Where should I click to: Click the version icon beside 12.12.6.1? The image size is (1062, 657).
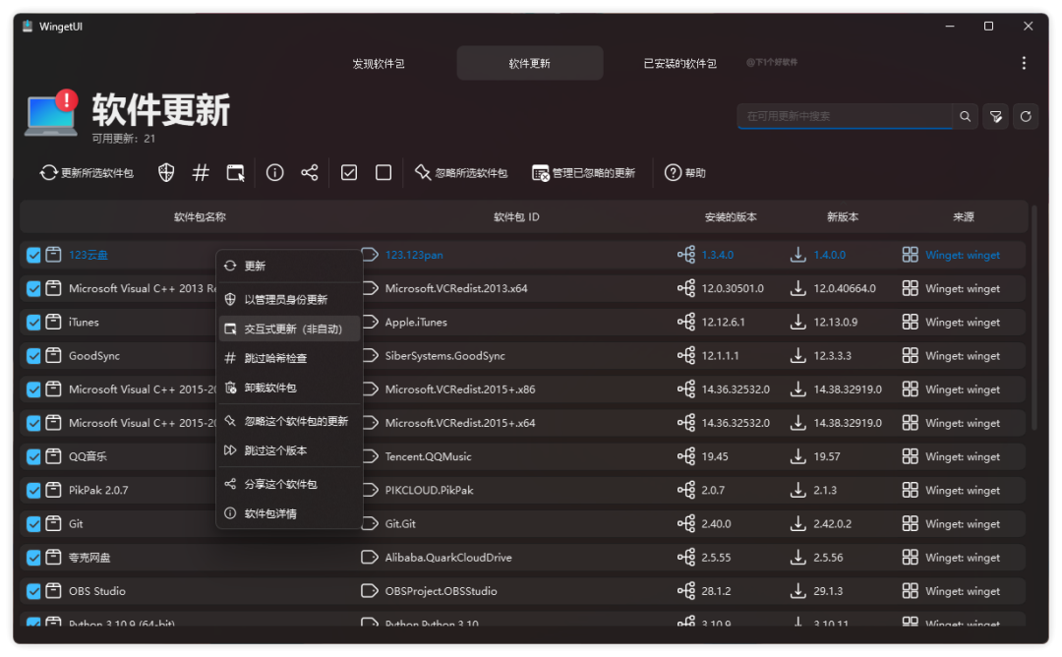[686, 322]
